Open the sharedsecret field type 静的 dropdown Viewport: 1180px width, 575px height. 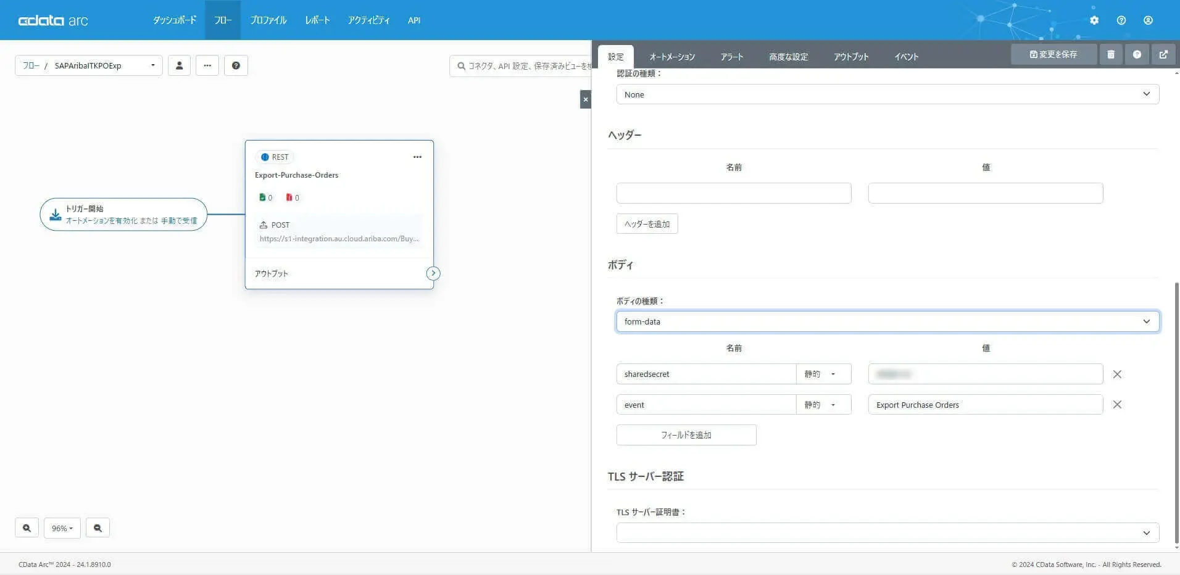pyautogui.click(x=823, y=374)
